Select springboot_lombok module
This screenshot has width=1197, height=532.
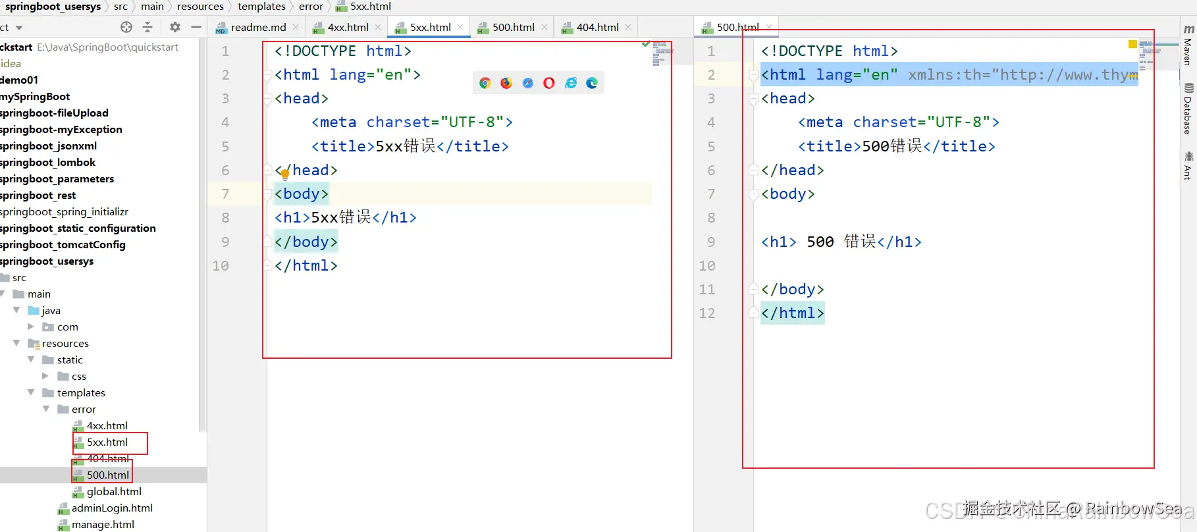click(48, 162)
